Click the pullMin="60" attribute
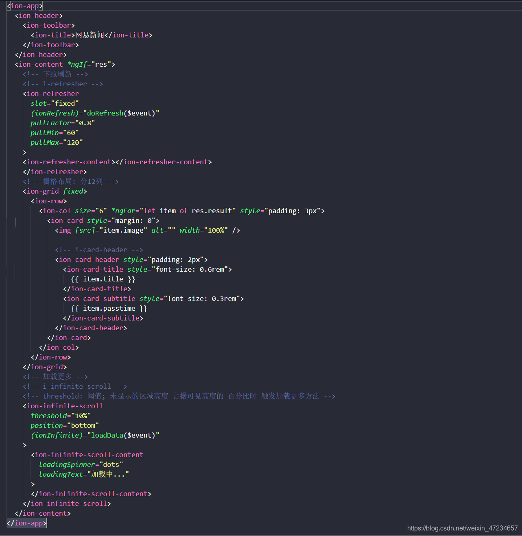The image size is (522, 536). (55, 133)
